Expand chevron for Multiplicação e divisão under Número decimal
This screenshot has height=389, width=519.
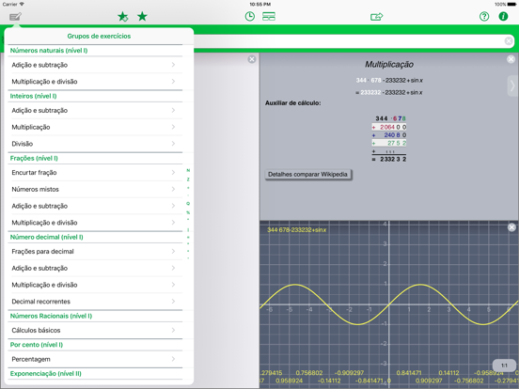173,285
